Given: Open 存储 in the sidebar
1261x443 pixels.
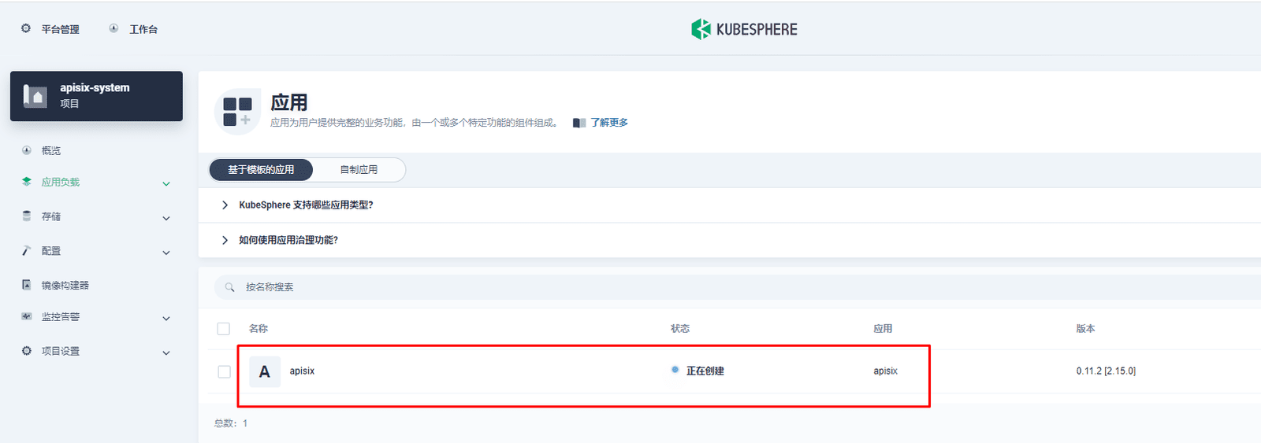Looking at the screenshot, I should (x=51, y=216).
